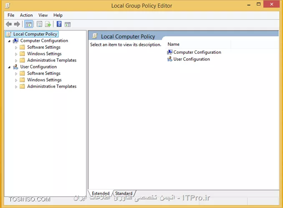
Task: Click folder icon of Administrative Templates under Computer Configuration
Action: (22, 60)
